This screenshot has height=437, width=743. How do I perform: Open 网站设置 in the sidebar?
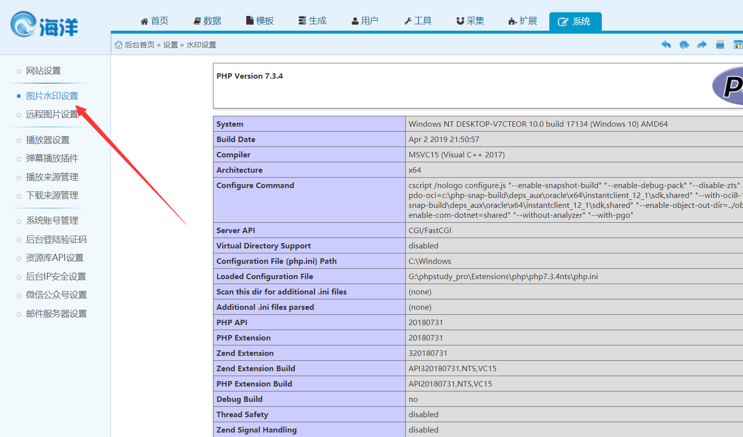pos(44,70)
